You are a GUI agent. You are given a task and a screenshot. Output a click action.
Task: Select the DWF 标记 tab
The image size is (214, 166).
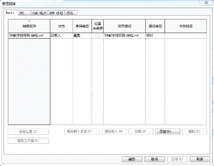coord(56,13)
